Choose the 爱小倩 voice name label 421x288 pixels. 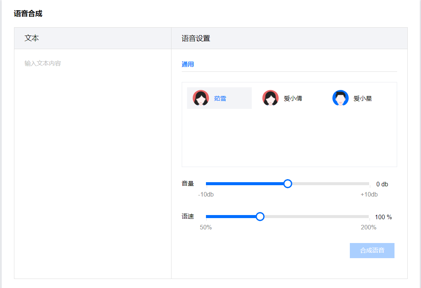tap(293, 99)
